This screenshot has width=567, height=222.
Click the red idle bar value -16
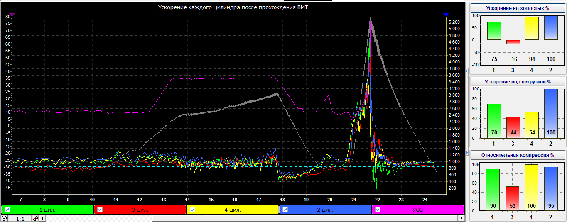coord(513,59)
